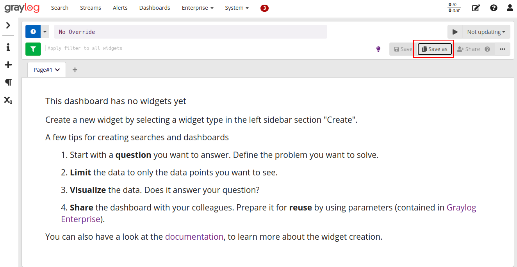Click the Save as button

coord(435,49)
